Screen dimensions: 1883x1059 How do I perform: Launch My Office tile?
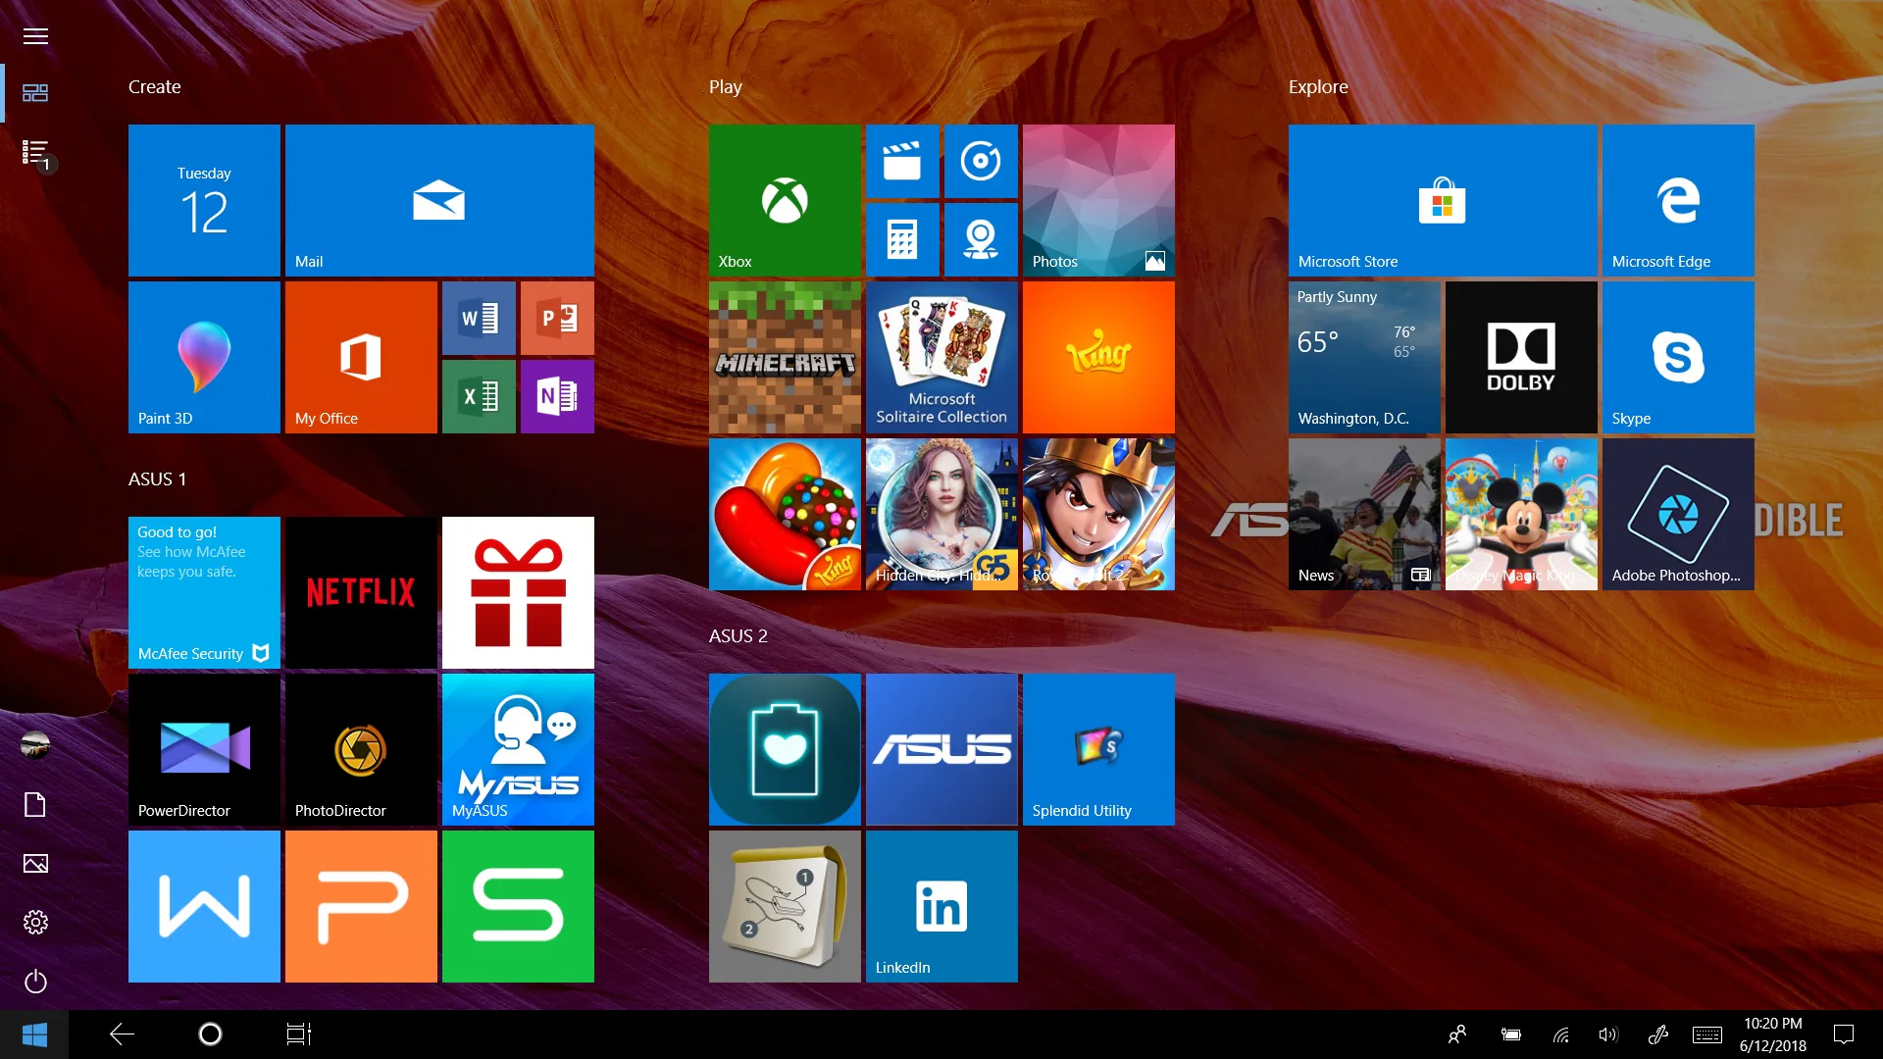click(361, 357)
